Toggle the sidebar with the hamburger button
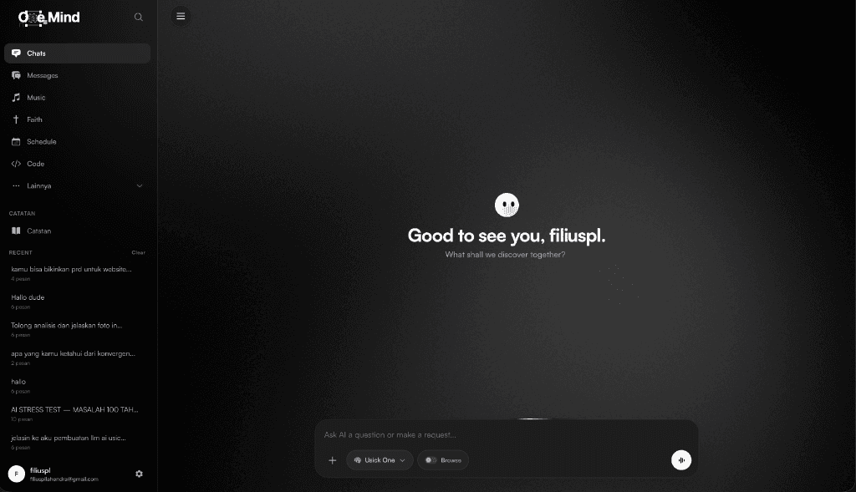The width and height of the screenshot is (856, 492). [x=181, y=17]
